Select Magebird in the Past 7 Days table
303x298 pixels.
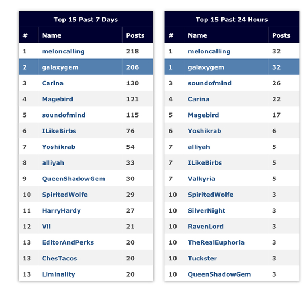57,99
